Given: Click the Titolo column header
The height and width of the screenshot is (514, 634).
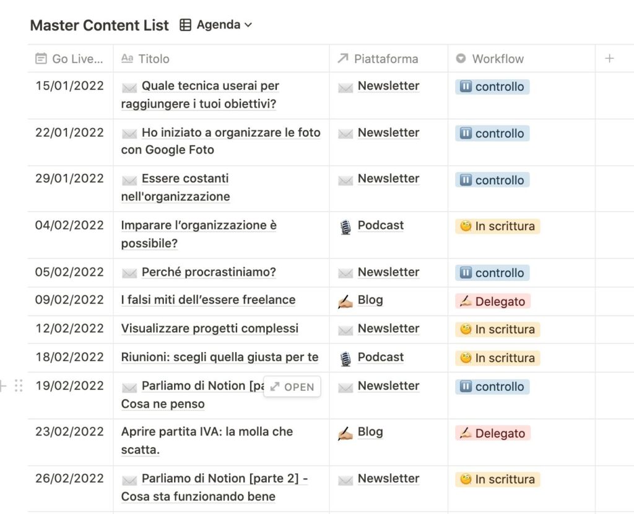Looking at the screenshot, I should tap(154, 59).
